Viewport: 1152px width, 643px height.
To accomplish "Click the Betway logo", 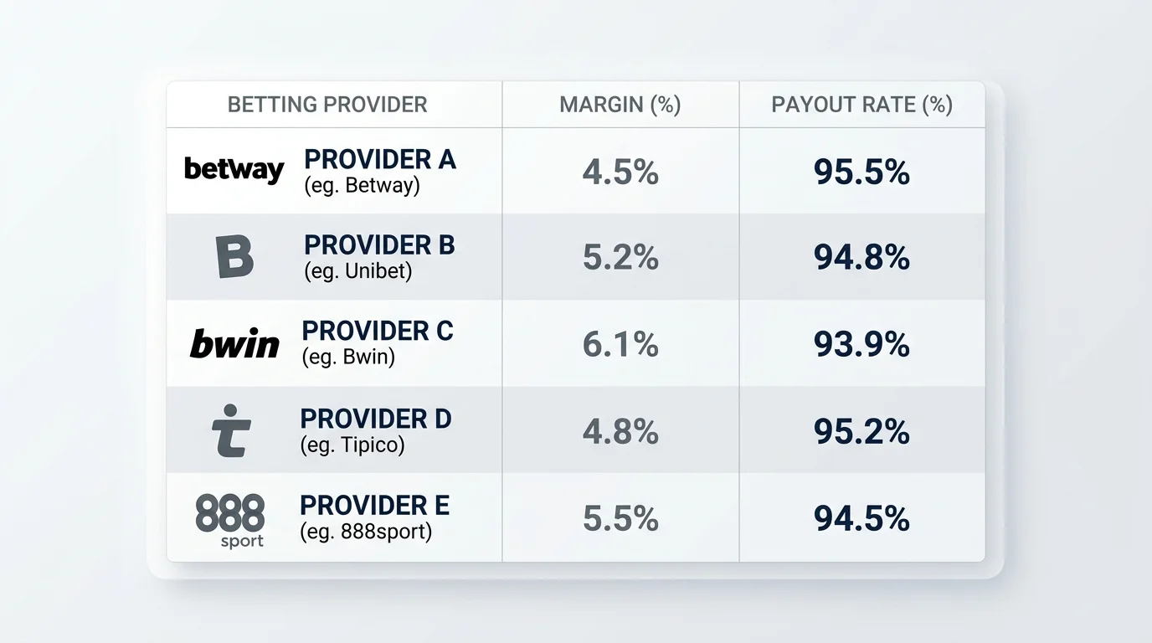I will click(234, 170).
